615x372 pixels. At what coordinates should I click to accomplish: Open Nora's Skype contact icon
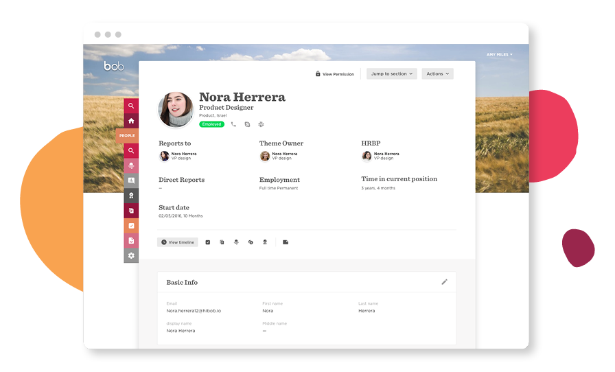[247, 124]
